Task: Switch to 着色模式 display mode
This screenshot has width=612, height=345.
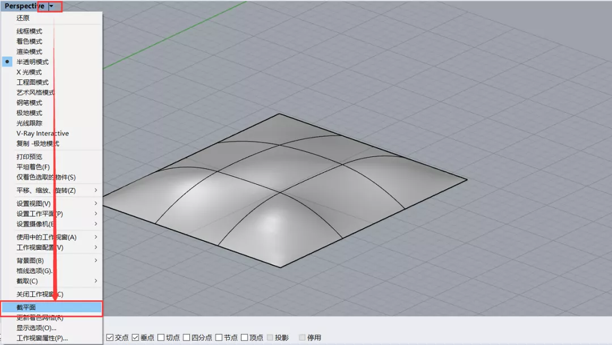Action: coord(52,41)
